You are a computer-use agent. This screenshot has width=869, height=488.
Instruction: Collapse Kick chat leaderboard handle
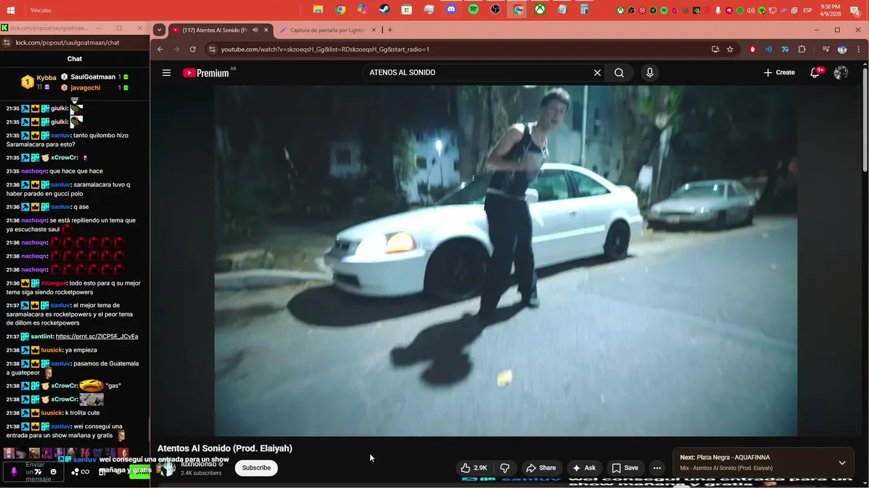point(75,100)
